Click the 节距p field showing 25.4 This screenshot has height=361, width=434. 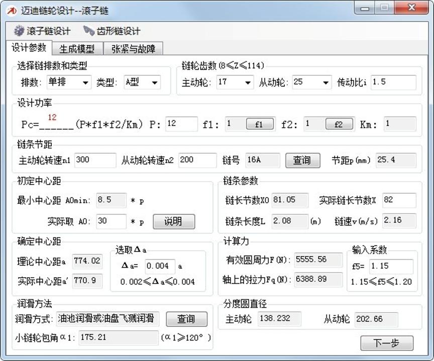click(396, 160)
